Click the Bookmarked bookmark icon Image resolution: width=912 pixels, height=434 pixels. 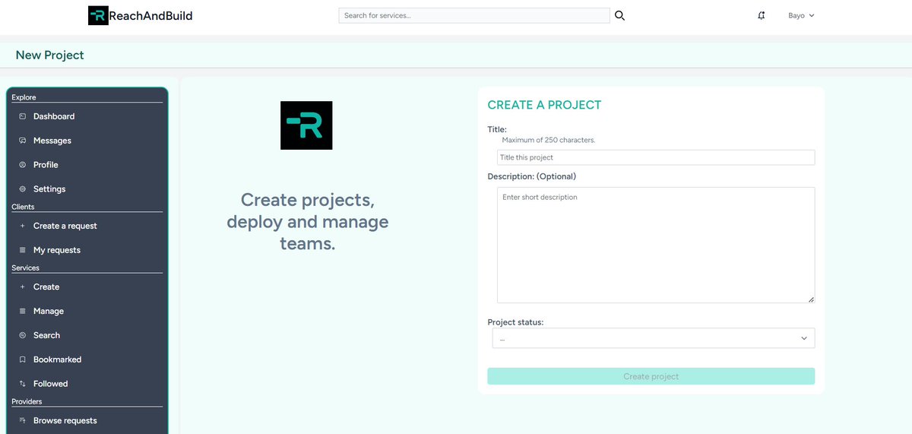pyautogui.click(x=22, y=360)
